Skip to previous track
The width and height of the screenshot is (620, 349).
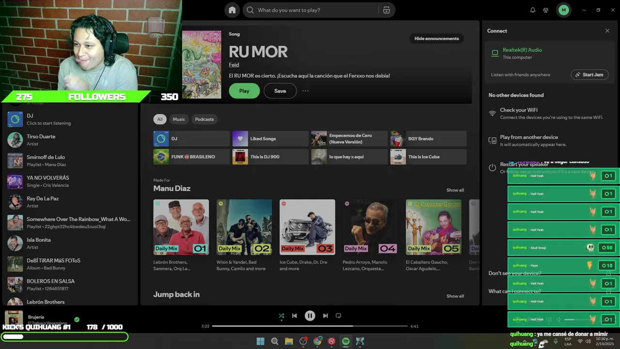294,316
